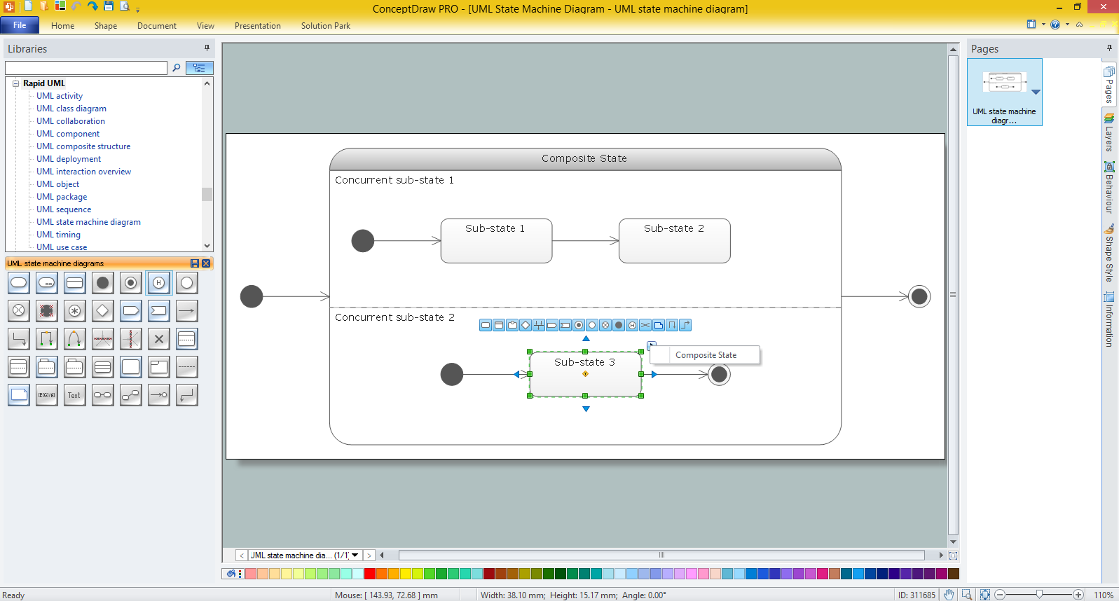Open the page selector dropdown below the canvas

click(x=355, y=555)
